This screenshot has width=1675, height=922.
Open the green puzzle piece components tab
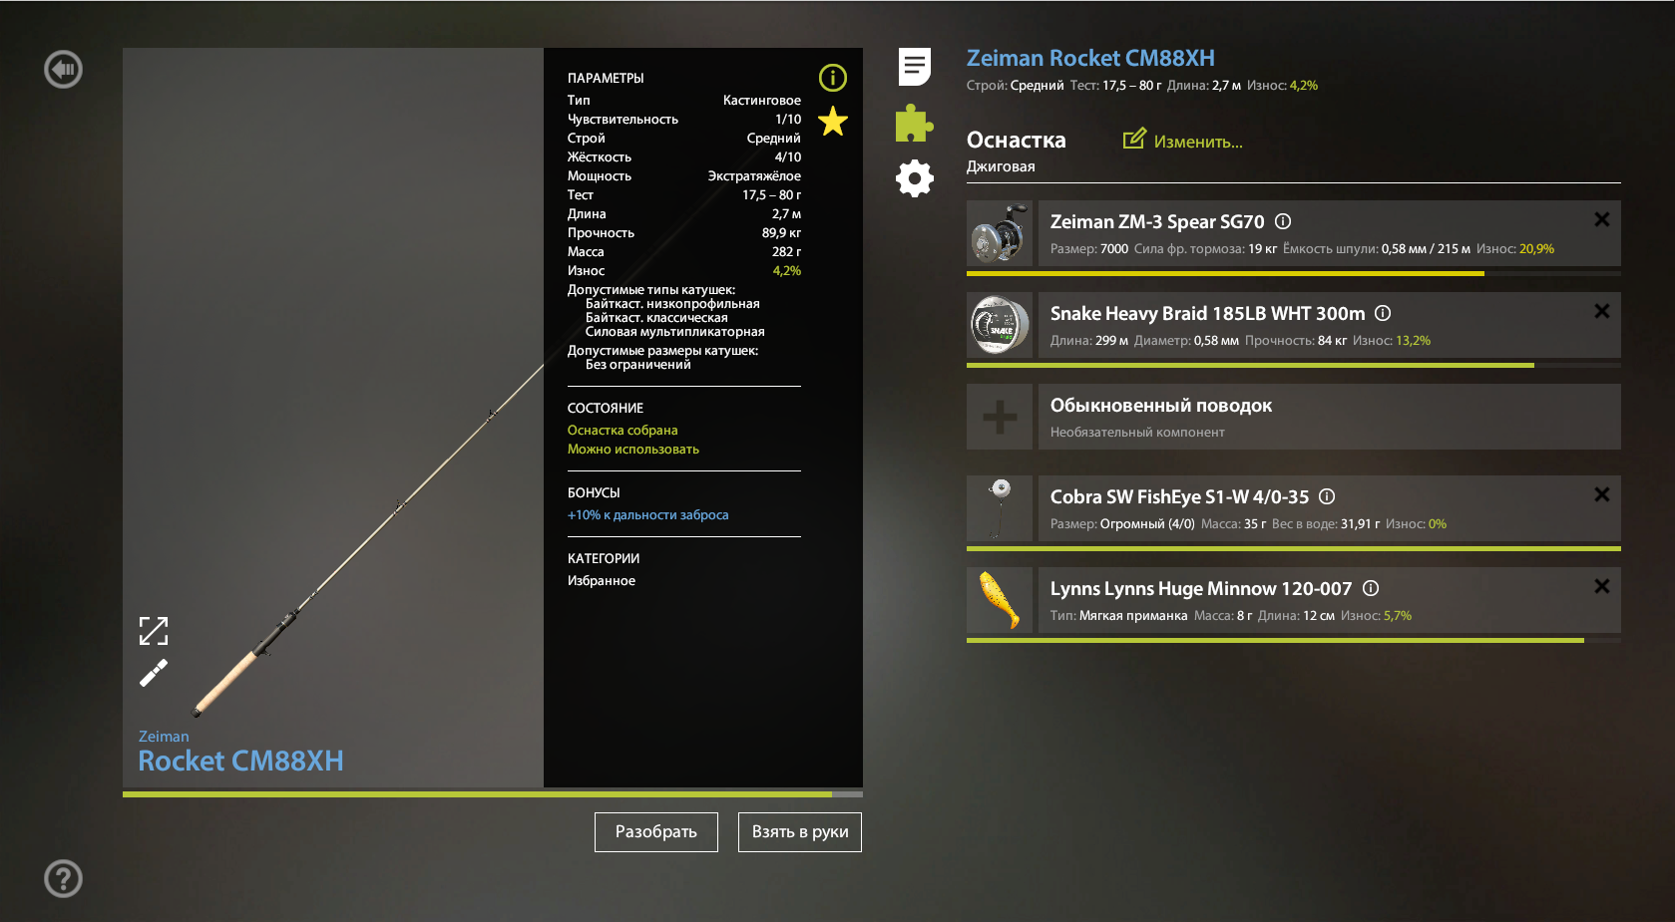coord(914,124)
